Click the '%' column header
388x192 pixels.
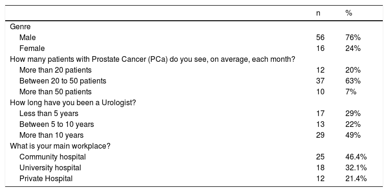click(x=349, y=14)
